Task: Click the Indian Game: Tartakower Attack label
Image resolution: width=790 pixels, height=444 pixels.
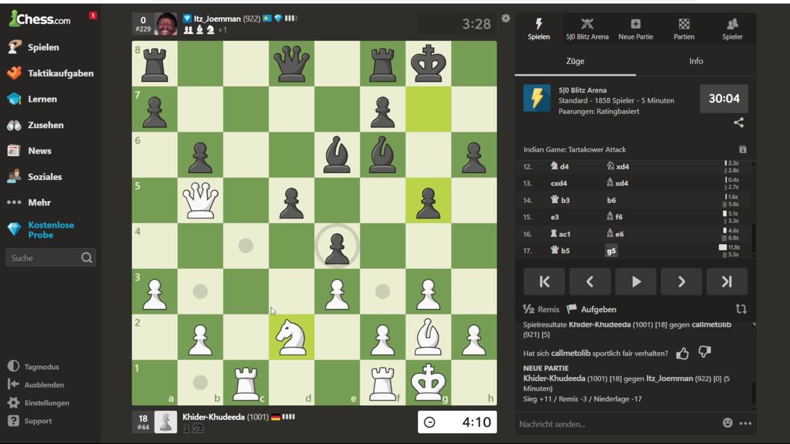Action: coord(575,149)
